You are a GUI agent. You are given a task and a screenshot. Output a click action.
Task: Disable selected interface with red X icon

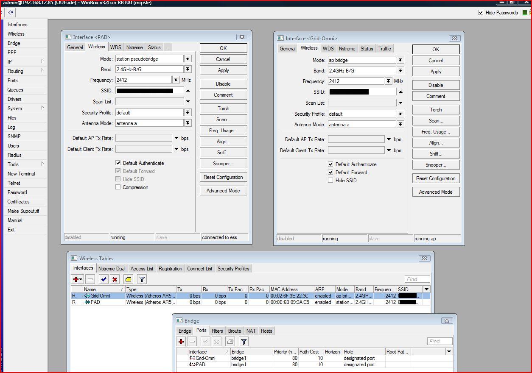pyautogui.click(x=115, y=279)
